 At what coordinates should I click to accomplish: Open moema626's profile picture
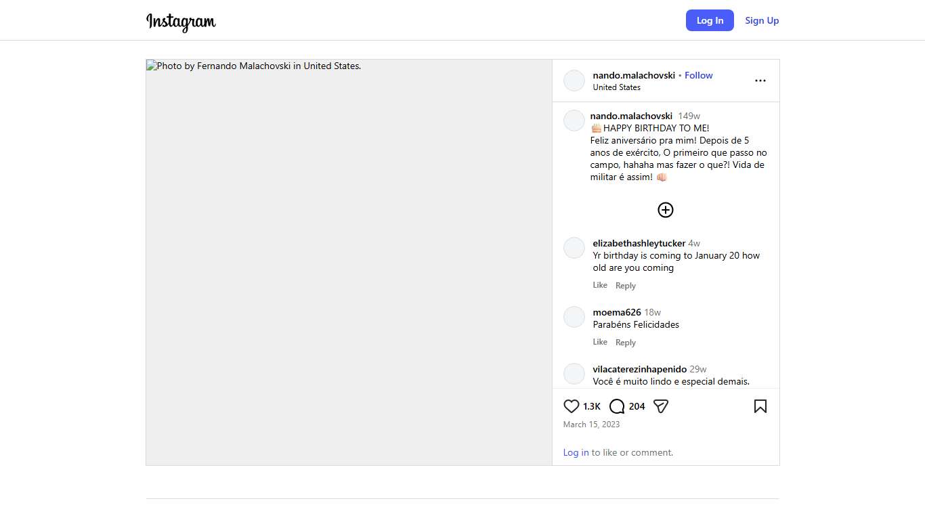(574, 317)
